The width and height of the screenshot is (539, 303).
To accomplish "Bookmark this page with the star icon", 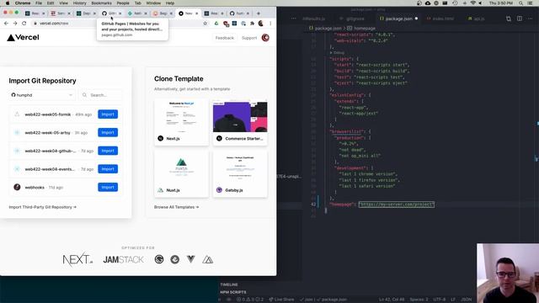I will coord(205,24).
